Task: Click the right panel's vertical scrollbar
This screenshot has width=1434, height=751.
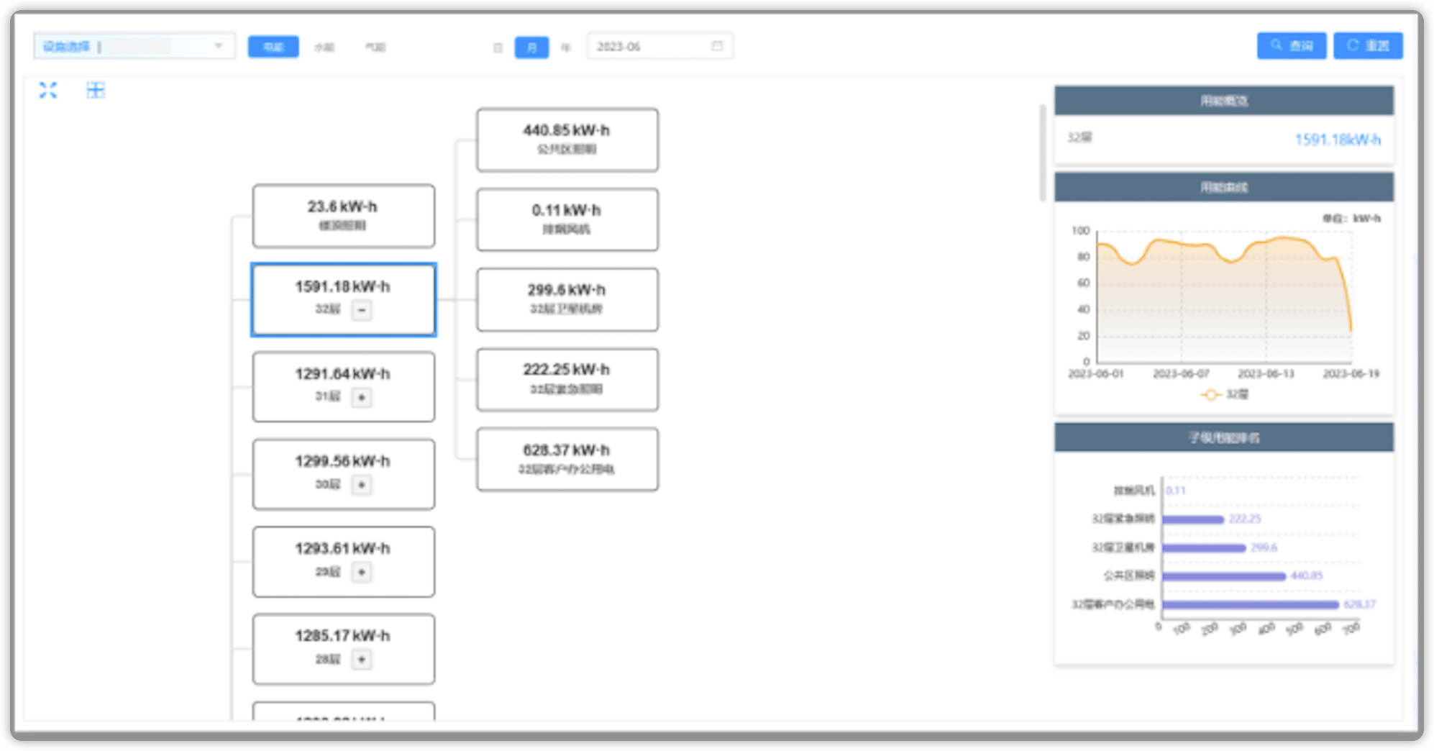Action: click(x=1042, y=153)
